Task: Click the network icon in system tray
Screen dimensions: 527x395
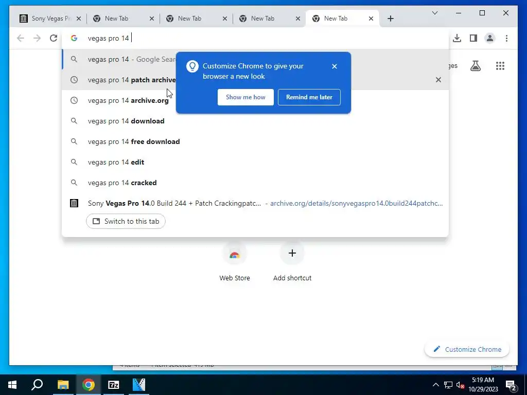Action: click(448, 385)
